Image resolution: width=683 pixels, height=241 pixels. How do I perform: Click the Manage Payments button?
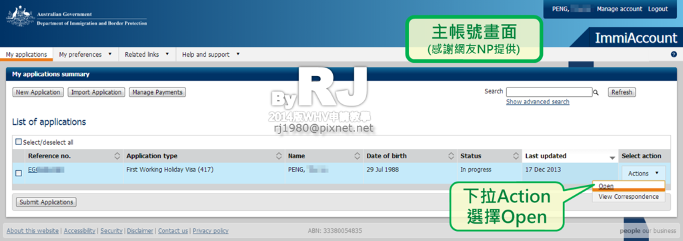click(157, 92)
